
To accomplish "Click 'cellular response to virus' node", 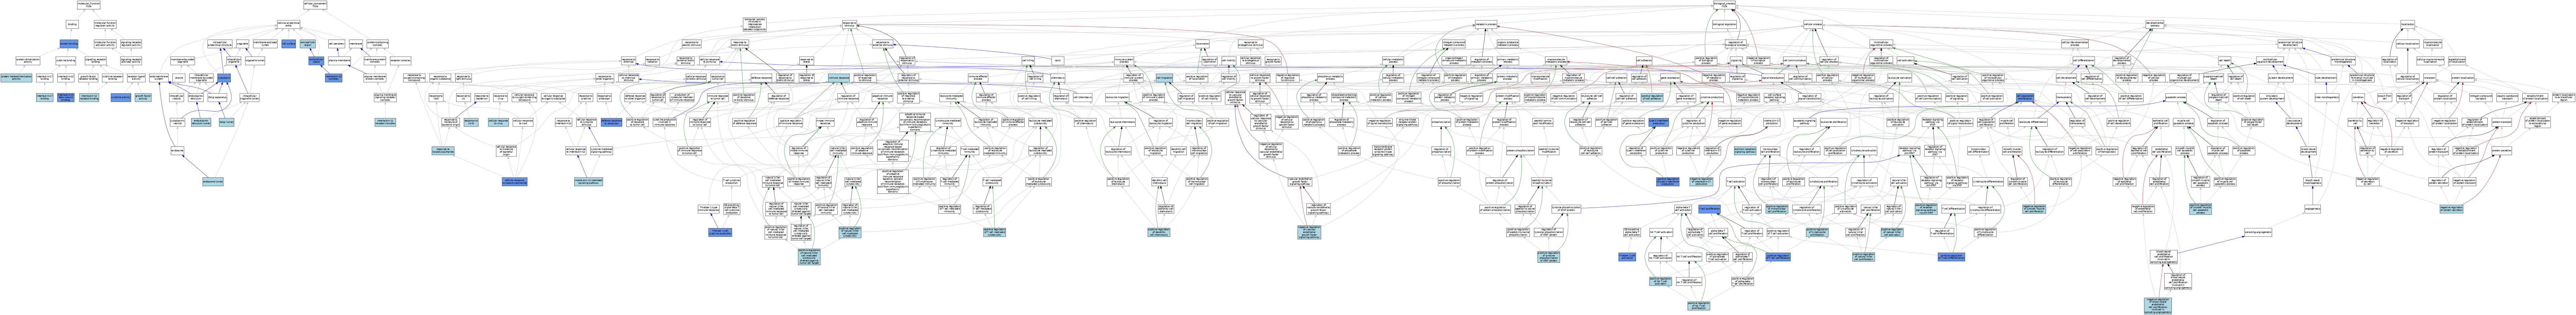I will tap(498, 123).
